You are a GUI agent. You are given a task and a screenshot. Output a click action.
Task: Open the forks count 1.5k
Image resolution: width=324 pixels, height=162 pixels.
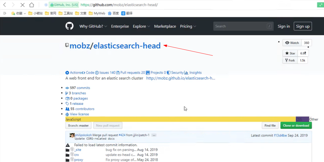point(303,60)
